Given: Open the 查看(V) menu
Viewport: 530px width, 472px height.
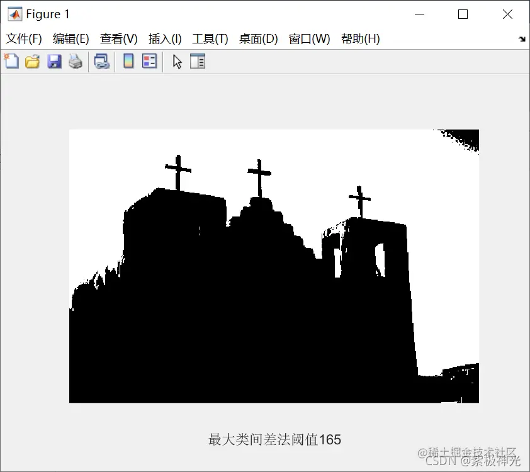Looking at the screenshot, I should [x=118, y=38].
